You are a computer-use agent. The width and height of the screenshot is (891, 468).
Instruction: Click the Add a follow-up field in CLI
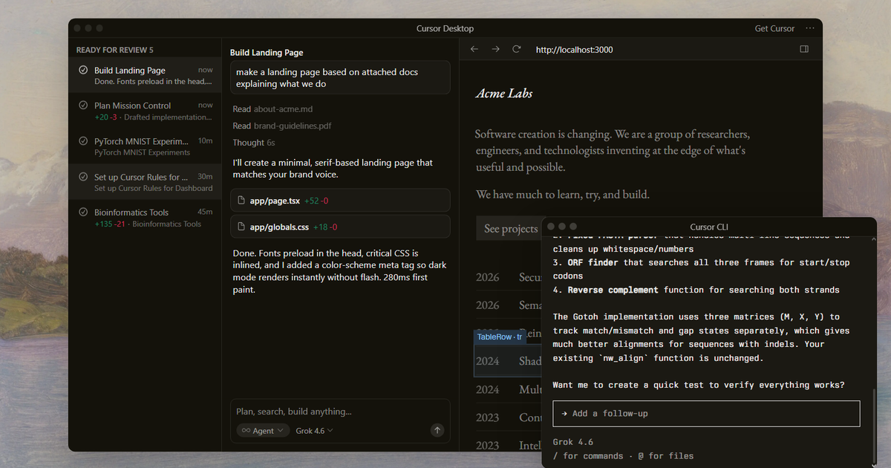(x=706, y=414)
